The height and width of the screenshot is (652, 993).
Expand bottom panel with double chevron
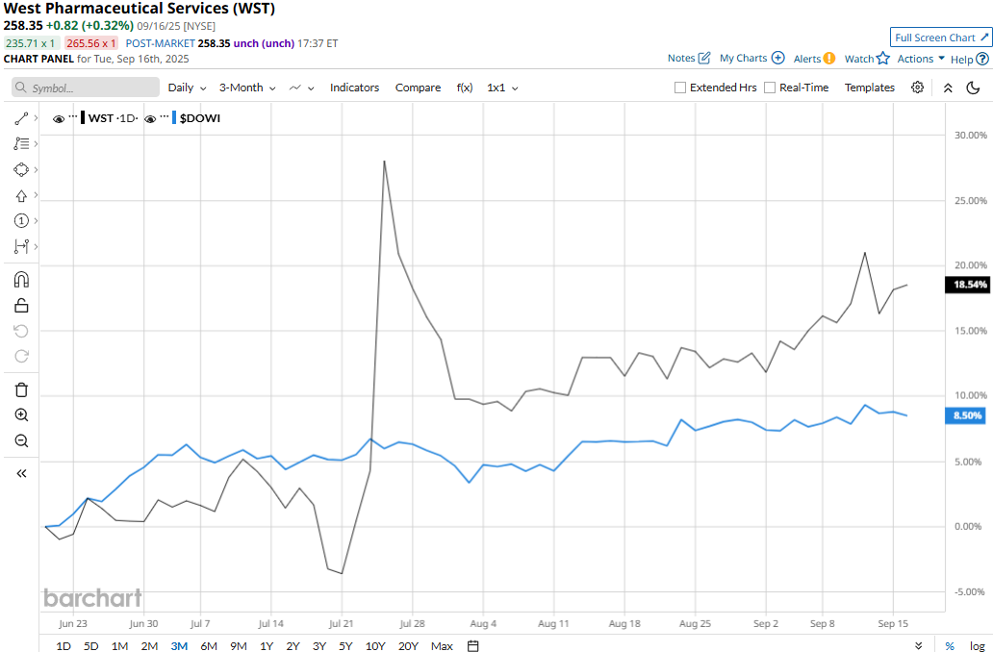919,645
